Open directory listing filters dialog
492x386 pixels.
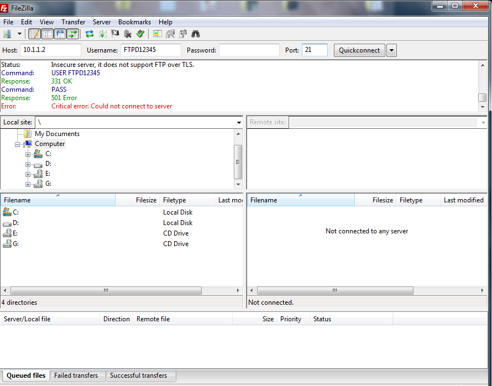[158, 34]
